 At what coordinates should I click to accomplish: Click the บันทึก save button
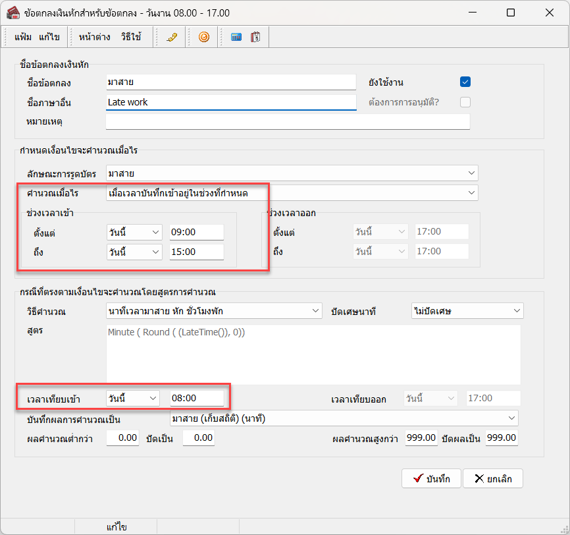[x=431, y=478]
